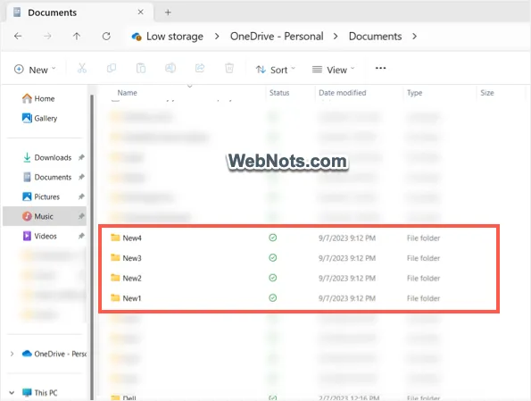Sort by the Size column header

487,93
